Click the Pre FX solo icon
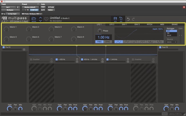The height and width of the screenshot is (116, 186). tap(24, 50)
